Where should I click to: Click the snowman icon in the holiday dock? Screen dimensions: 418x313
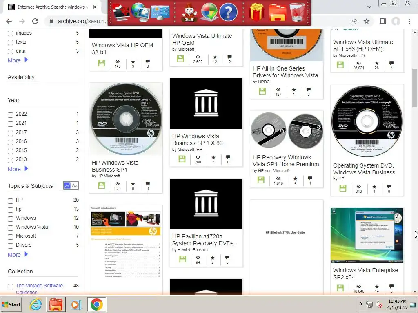pyautogui.click(x=189, y=13)
